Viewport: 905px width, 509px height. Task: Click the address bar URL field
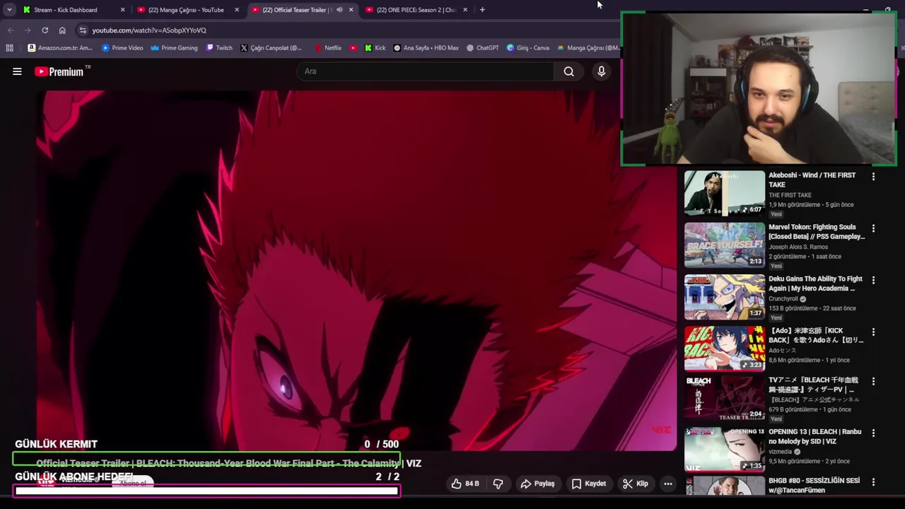point(346,30)
